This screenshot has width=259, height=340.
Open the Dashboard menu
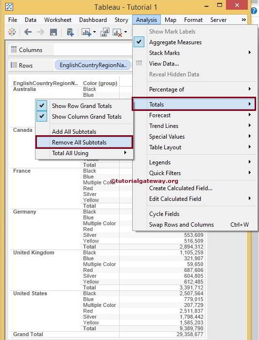(93, 20)
